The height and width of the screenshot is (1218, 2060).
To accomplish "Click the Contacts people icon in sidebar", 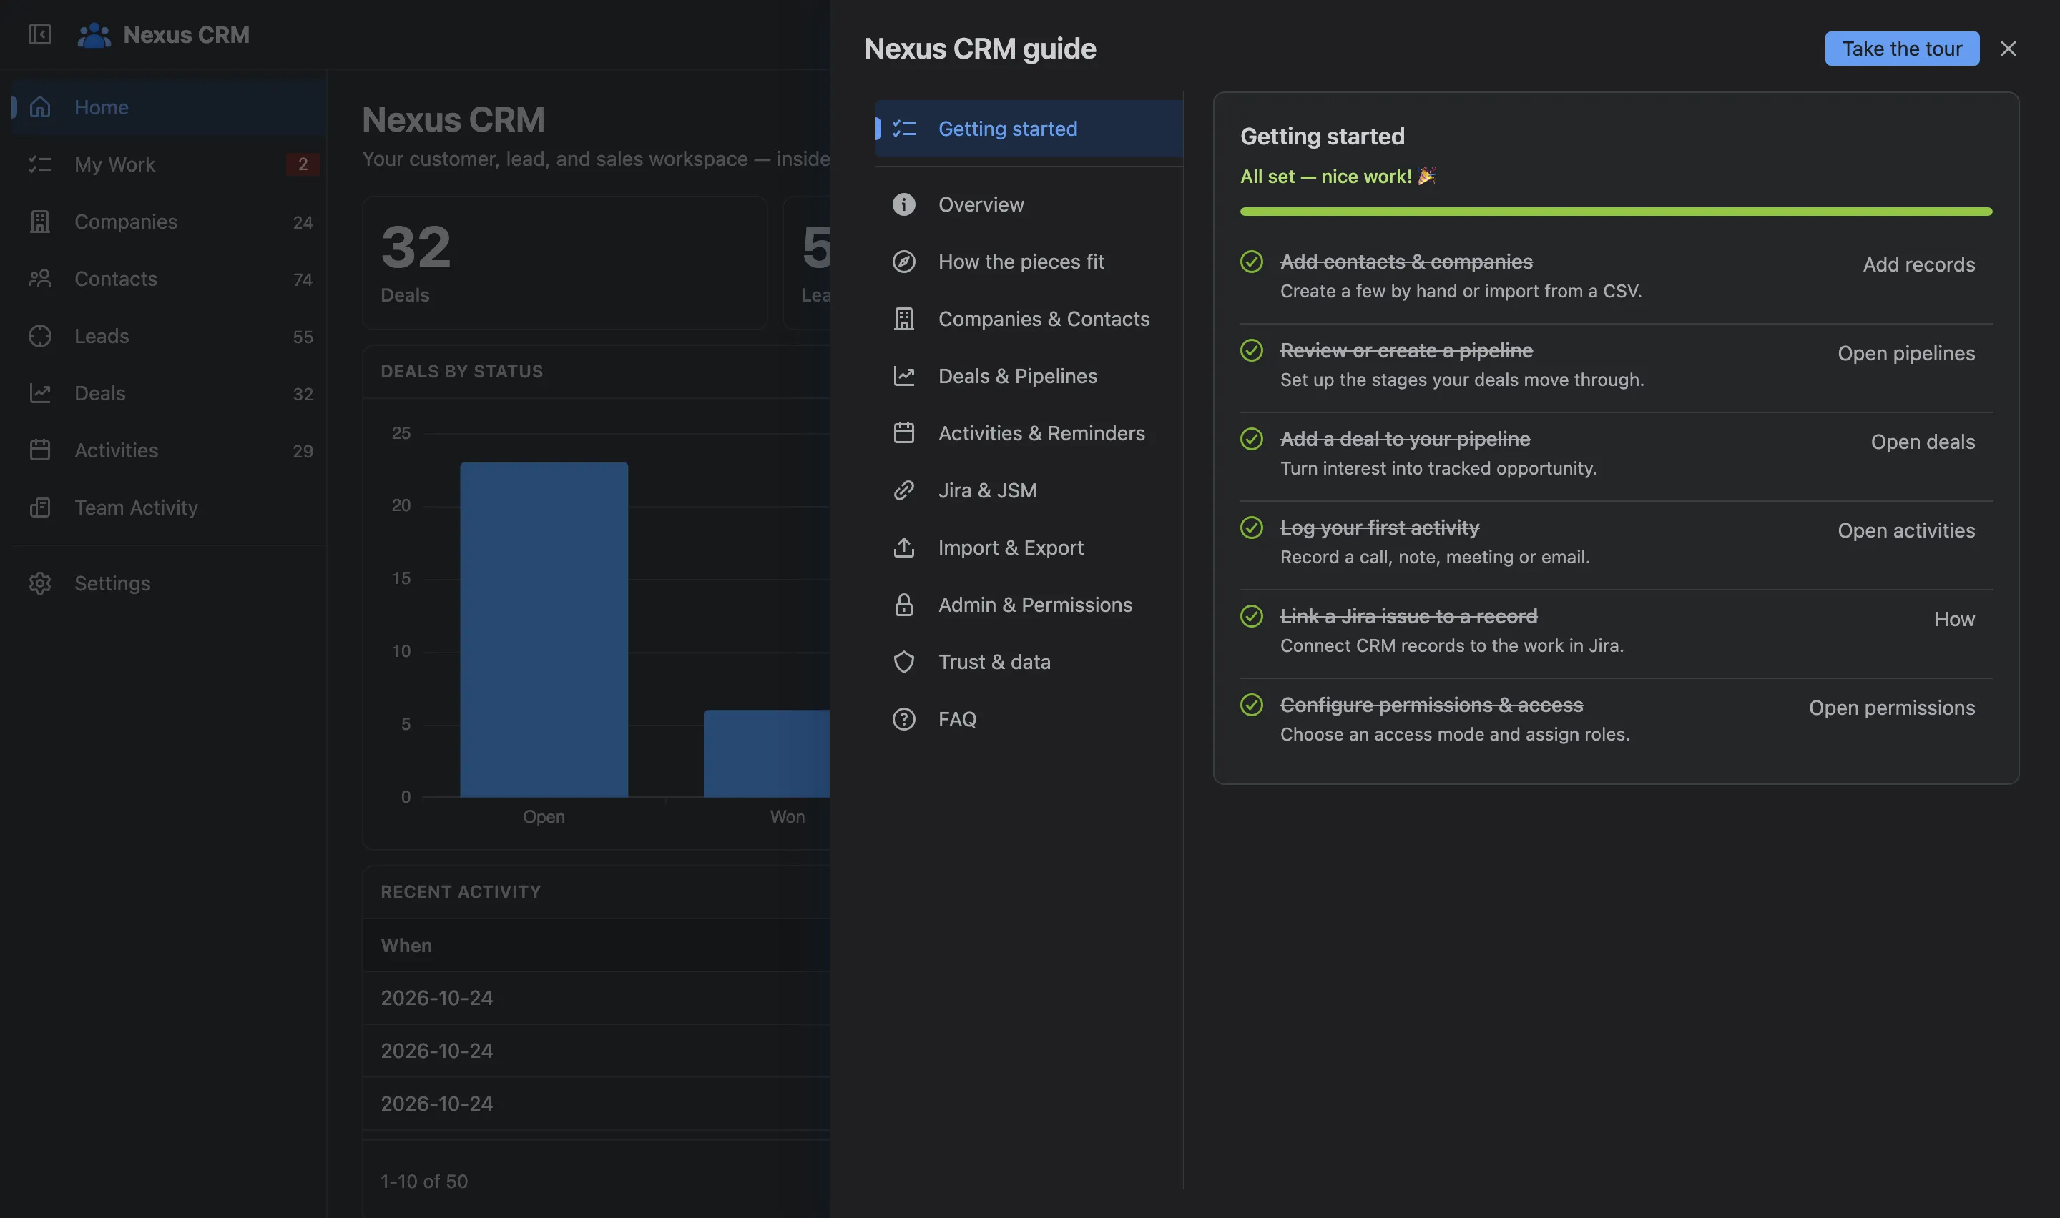I will [39, 278].
